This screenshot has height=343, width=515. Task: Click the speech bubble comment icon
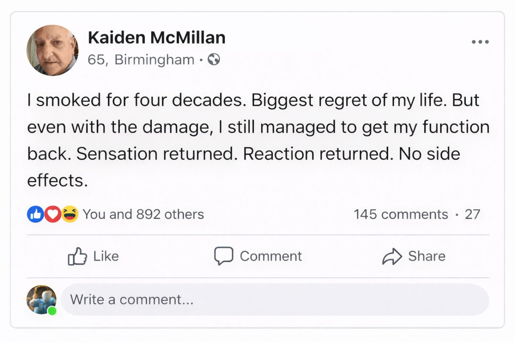pyautogui.click(x=224, y=256)
